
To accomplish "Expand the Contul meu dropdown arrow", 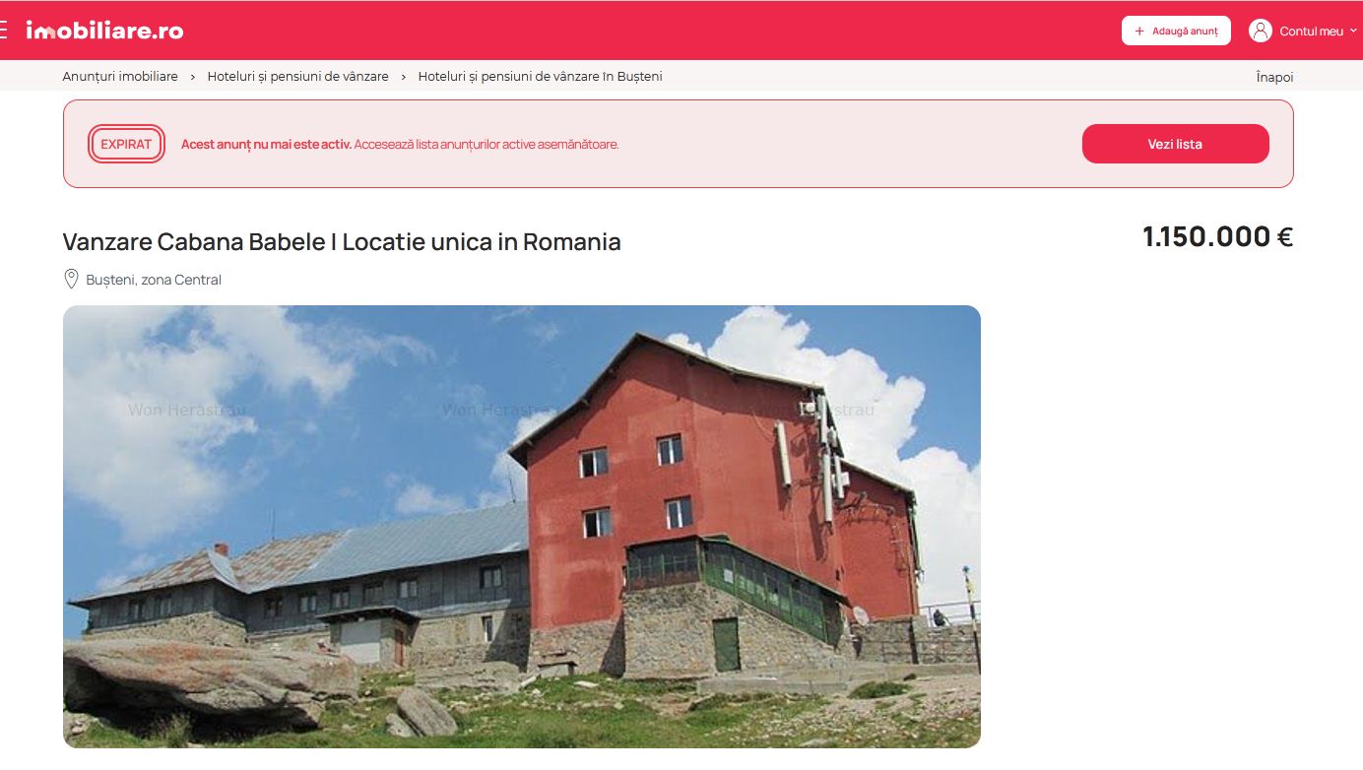I will point(1353,31).
